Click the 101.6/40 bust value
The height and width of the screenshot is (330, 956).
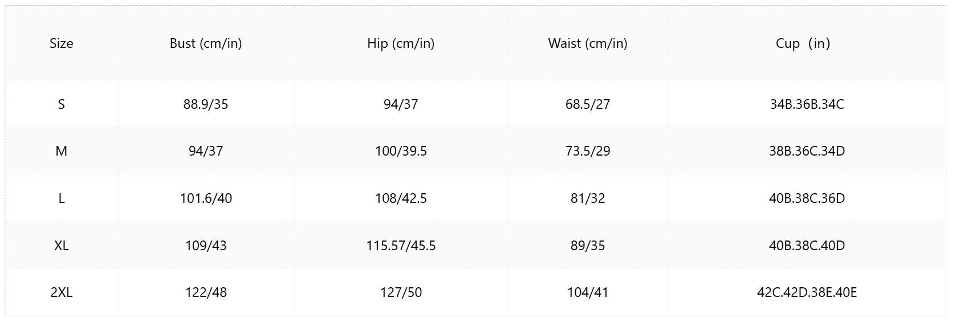point(206,198)
